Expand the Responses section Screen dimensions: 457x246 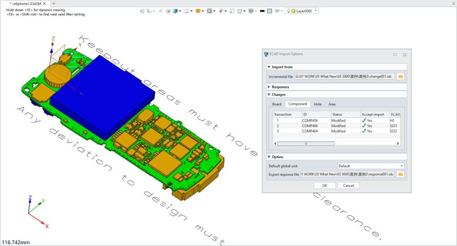pos(280,87)
